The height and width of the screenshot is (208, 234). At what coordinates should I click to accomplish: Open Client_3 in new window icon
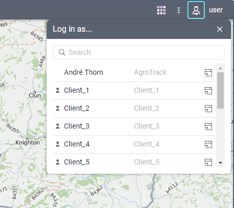pyautogui.click(x=208, y=127)
